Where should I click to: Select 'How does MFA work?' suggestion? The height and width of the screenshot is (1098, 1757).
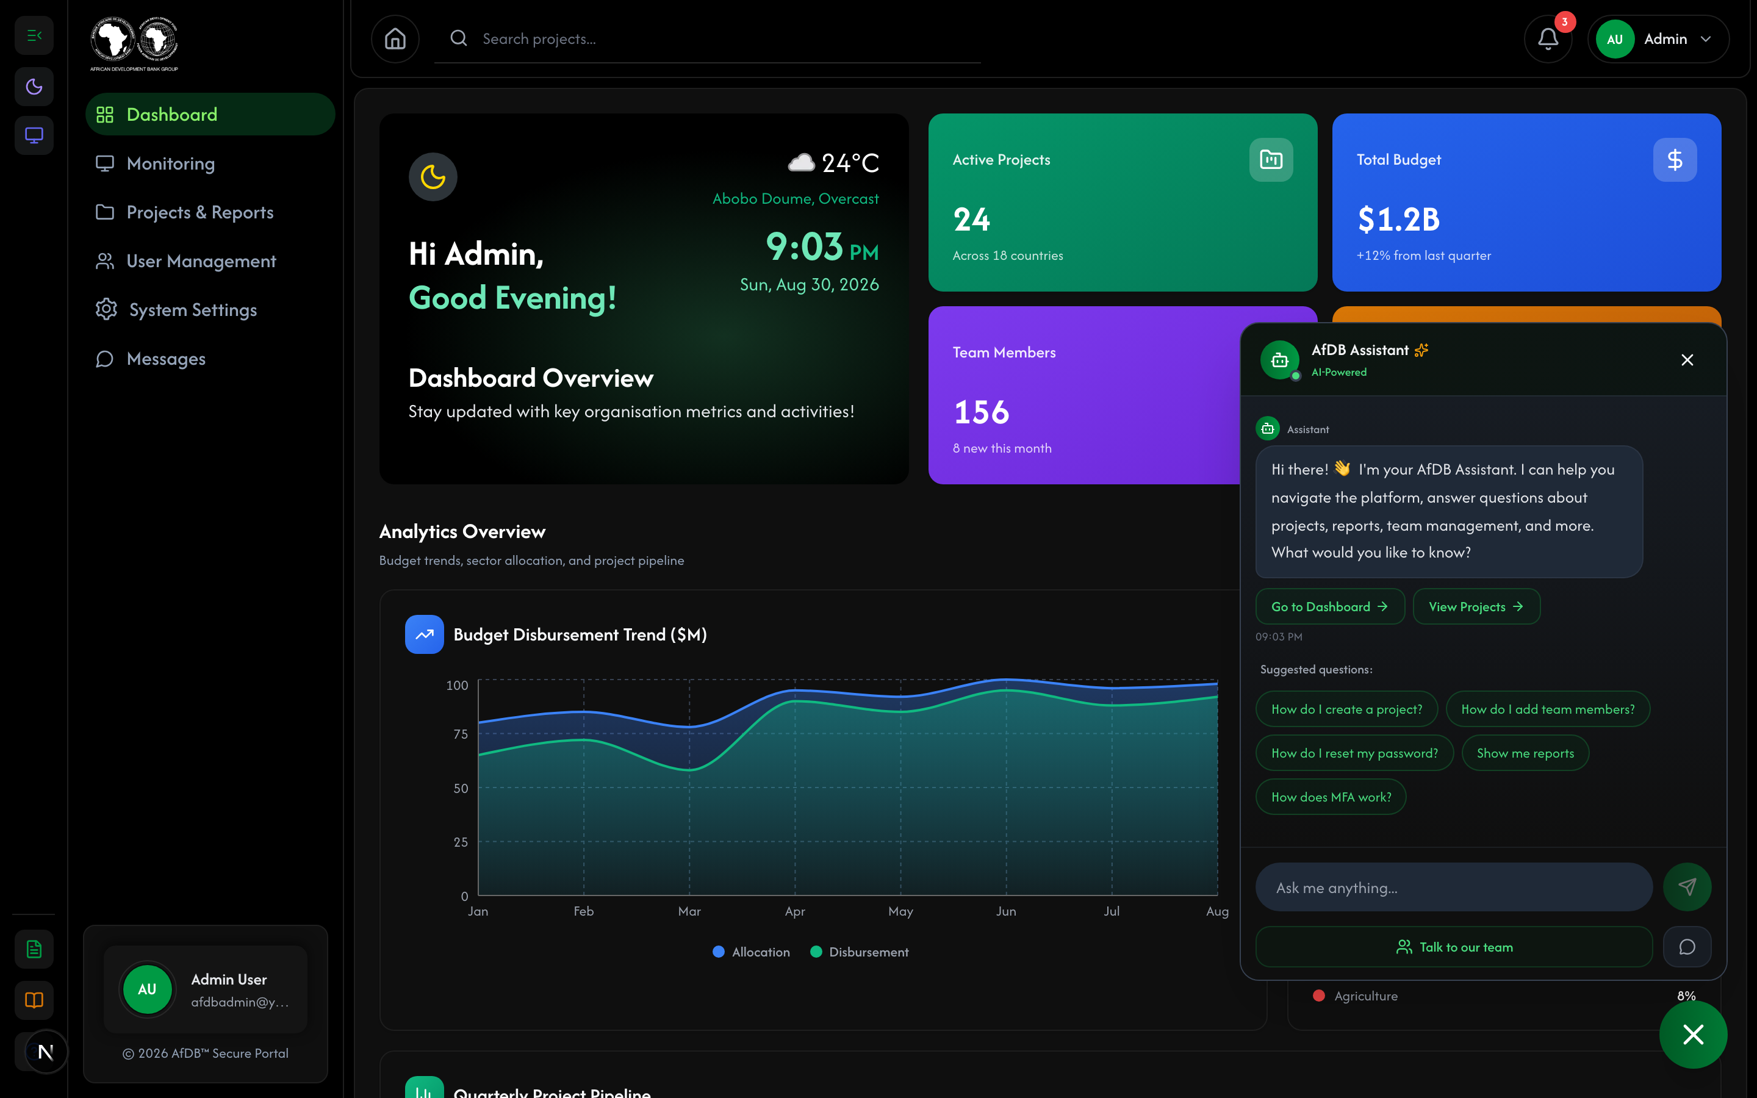tap(1331, 797)
